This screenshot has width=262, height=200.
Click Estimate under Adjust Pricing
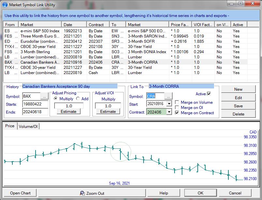click(x=69, y=112)
